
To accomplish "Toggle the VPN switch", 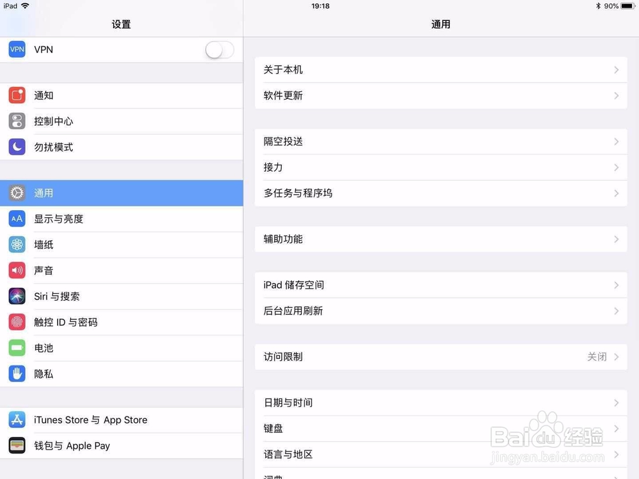I will (220, 50).
